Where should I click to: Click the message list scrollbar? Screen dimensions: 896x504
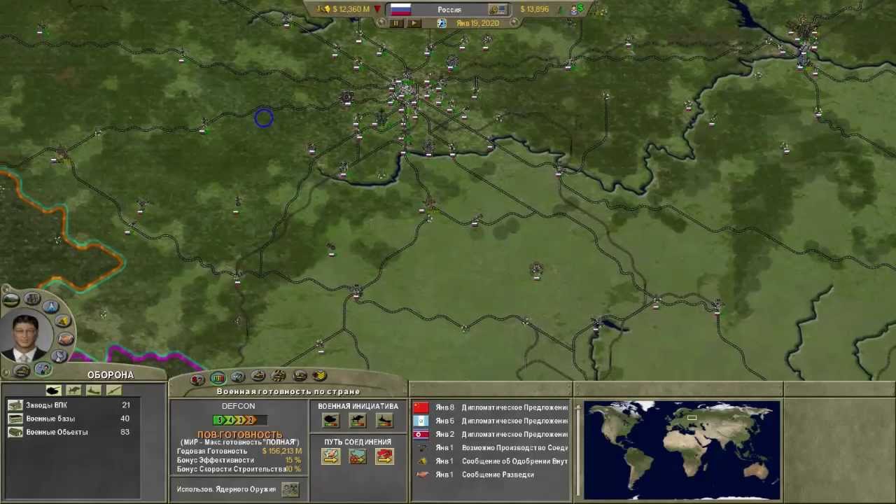(x=577, y=449)
